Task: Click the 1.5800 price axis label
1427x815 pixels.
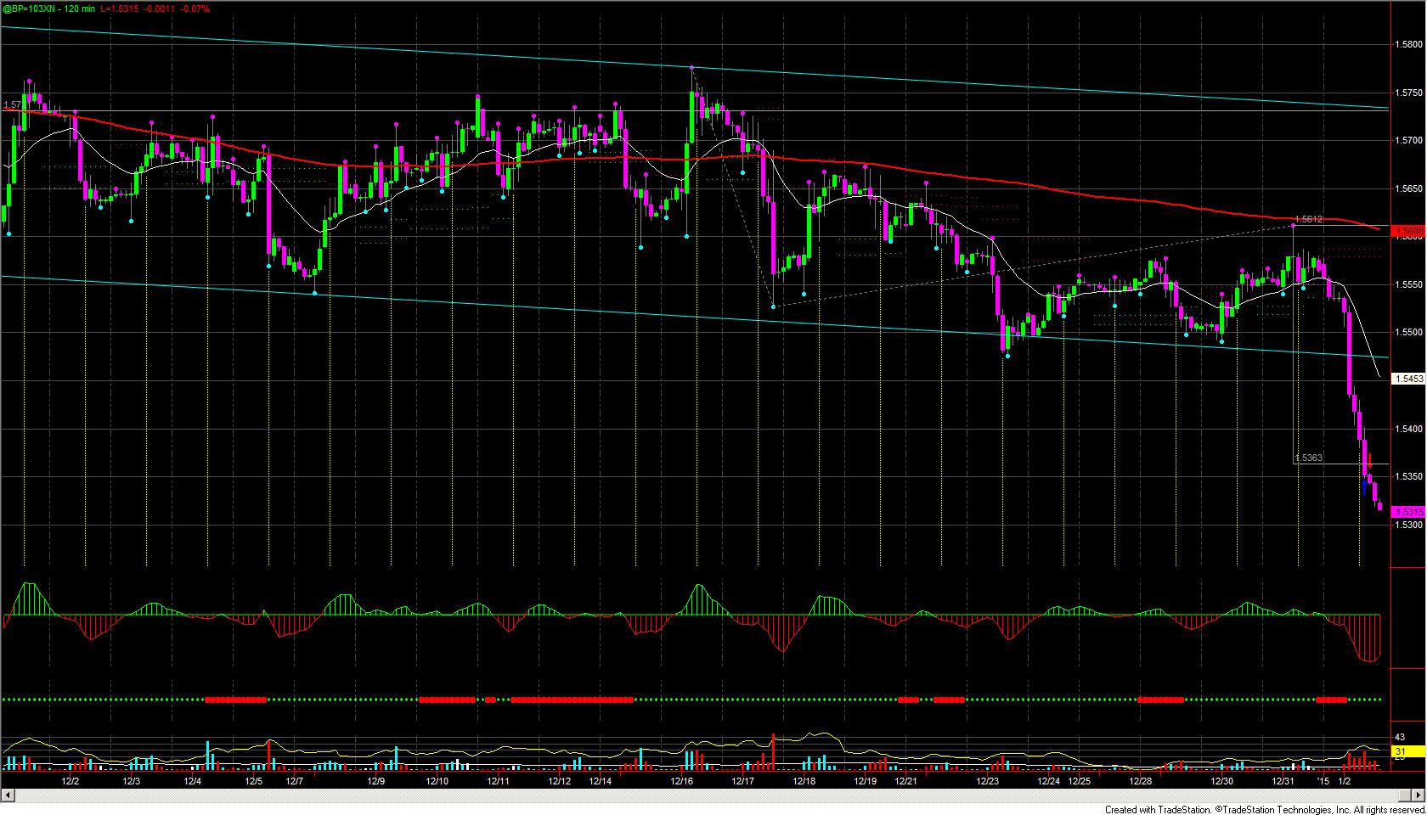Action: (x=1410, y=44)
